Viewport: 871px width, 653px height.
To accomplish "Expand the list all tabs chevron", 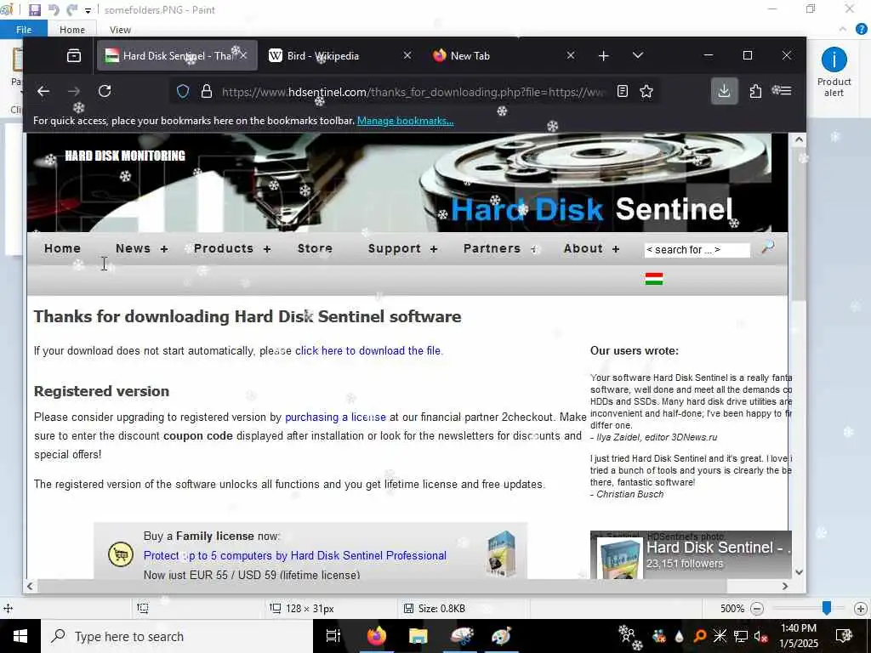I will click(x=638, y=55).
